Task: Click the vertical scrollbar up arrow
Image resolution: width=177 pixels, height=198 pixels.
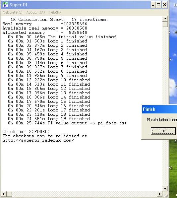Action: click(165, 19)
